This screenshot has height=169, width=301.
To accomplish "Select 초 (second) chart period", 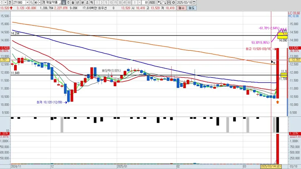I will (87, 3).
